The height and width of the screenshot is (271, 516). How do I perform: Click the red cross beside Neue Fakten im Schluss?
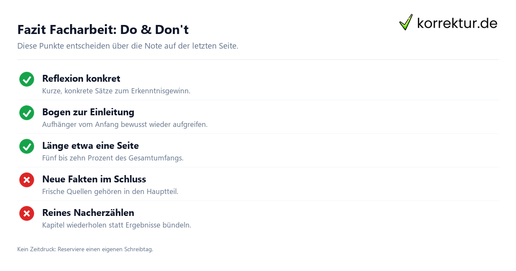pyautogui.click(x=27, y=180)
